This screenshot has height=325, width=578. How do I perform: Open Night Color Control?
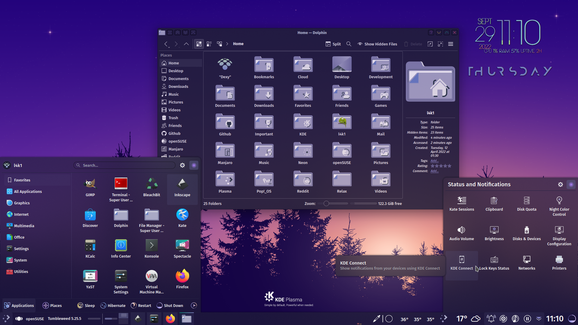pyautogui.click(x=559, y=206)
